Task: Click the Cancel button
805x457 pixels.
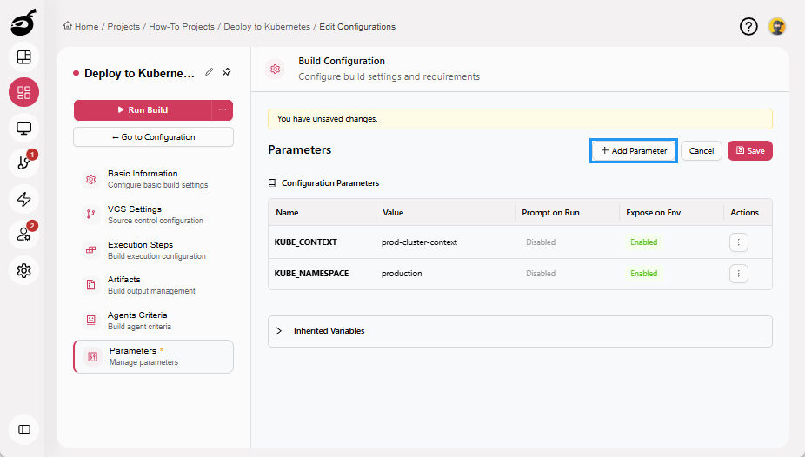Action: coord(702,151)
